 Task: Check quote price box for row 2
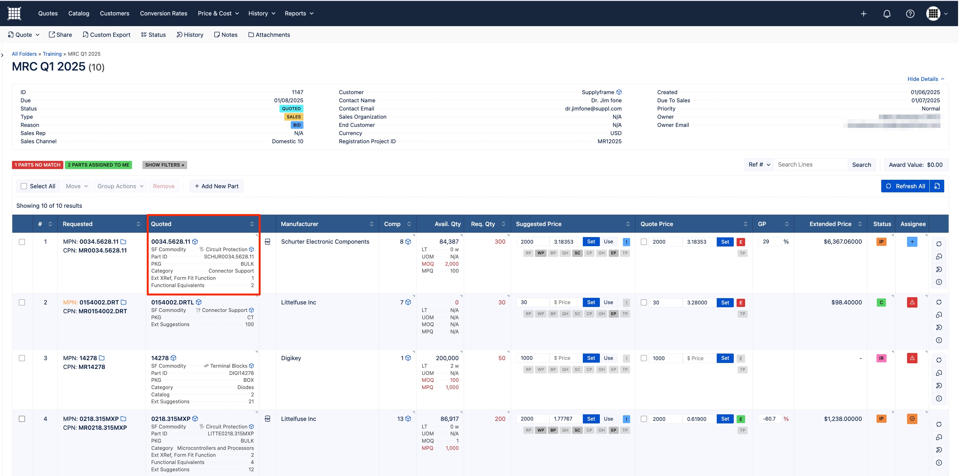pyautogui.click(x=644, y=303)
